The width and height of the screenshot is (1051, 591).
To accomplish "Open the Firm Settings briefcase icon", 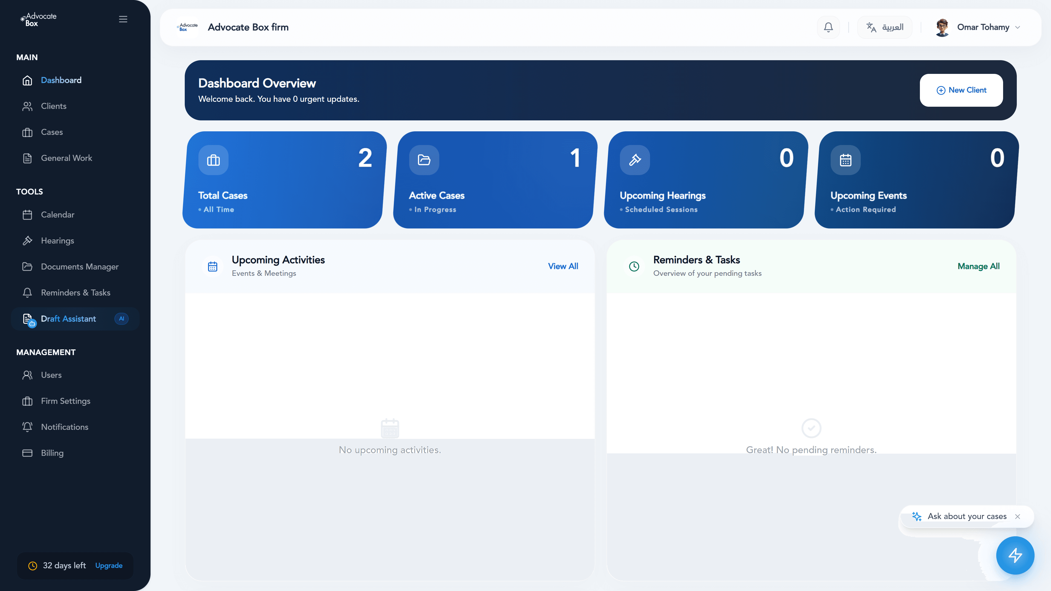I will click(x=27, y=401).
